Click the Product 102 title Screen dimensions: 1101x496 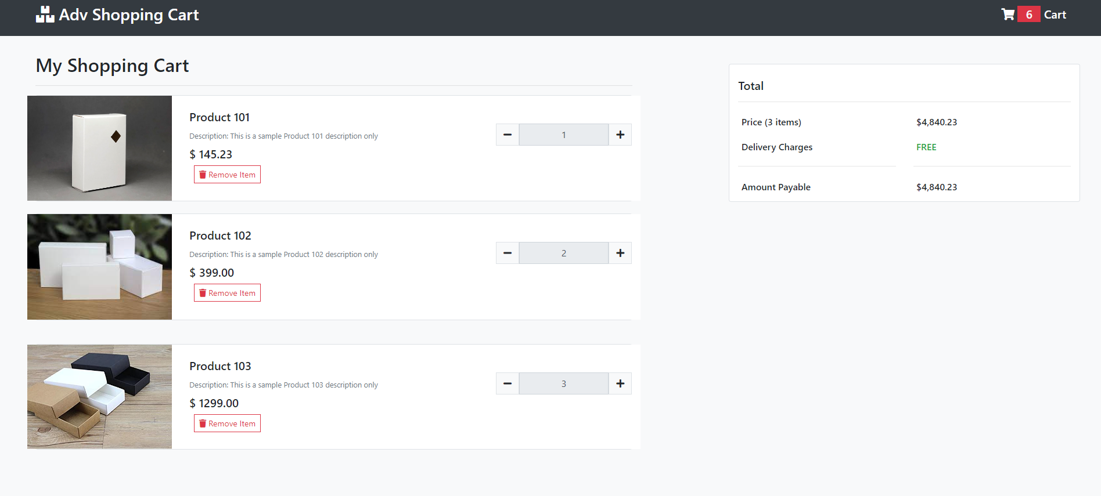pyautogui.click(x=220, y=236)
